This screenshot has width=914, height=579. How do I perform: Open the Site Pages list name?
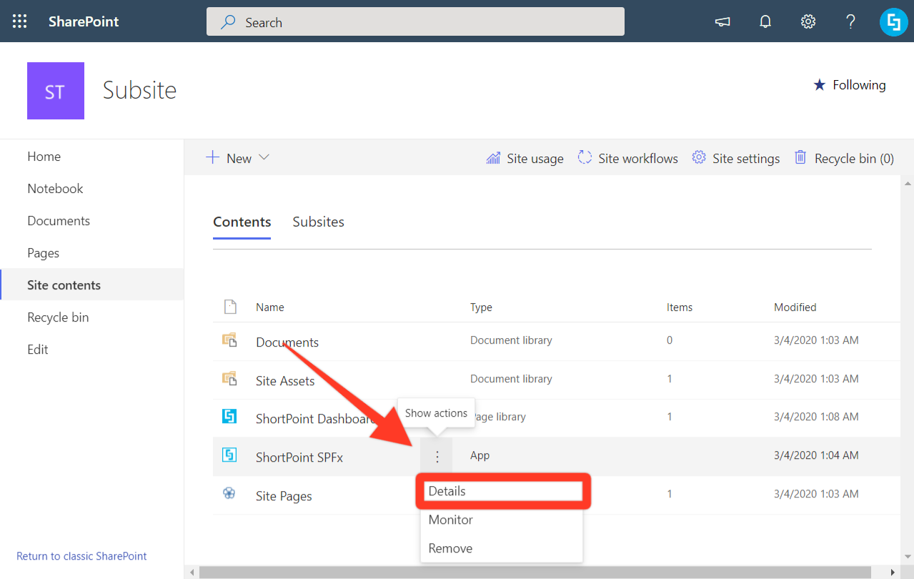(284, 496)
